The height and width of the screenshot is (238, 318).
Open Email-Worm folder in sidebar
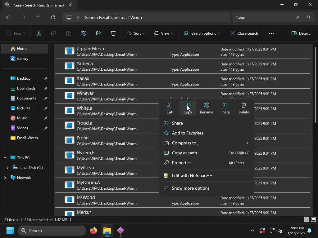click(25, 138)
